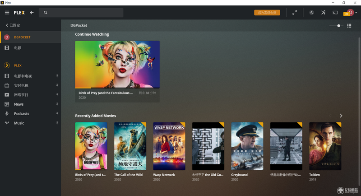This screenshot has height=196, width=361.
Task: Open The Call of the Wild poster
Action: tap(130, 146)
